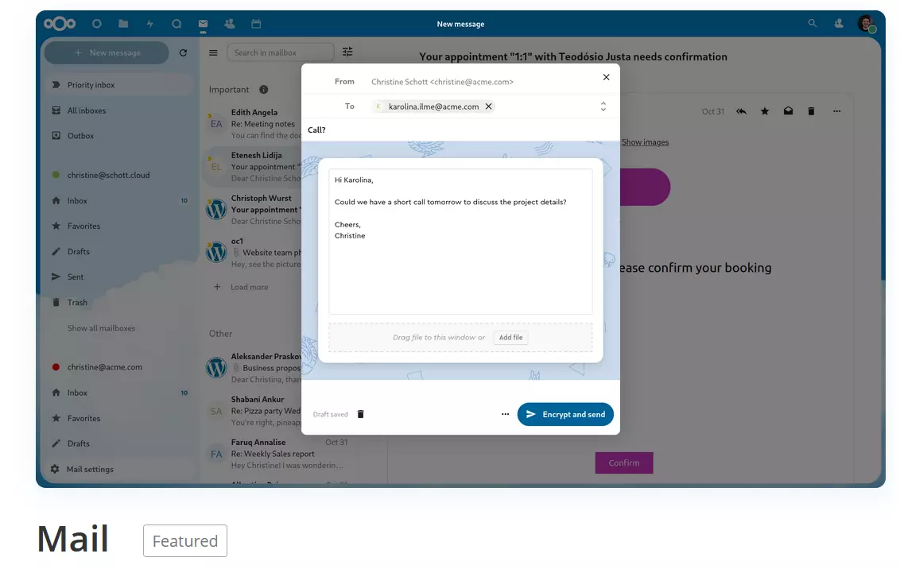Toggle the message read/unread envelope icon

[788, 111]
